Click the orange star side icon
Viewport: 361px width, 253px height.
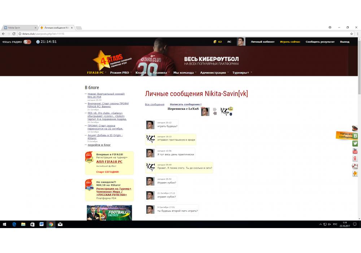pos(355,173)
